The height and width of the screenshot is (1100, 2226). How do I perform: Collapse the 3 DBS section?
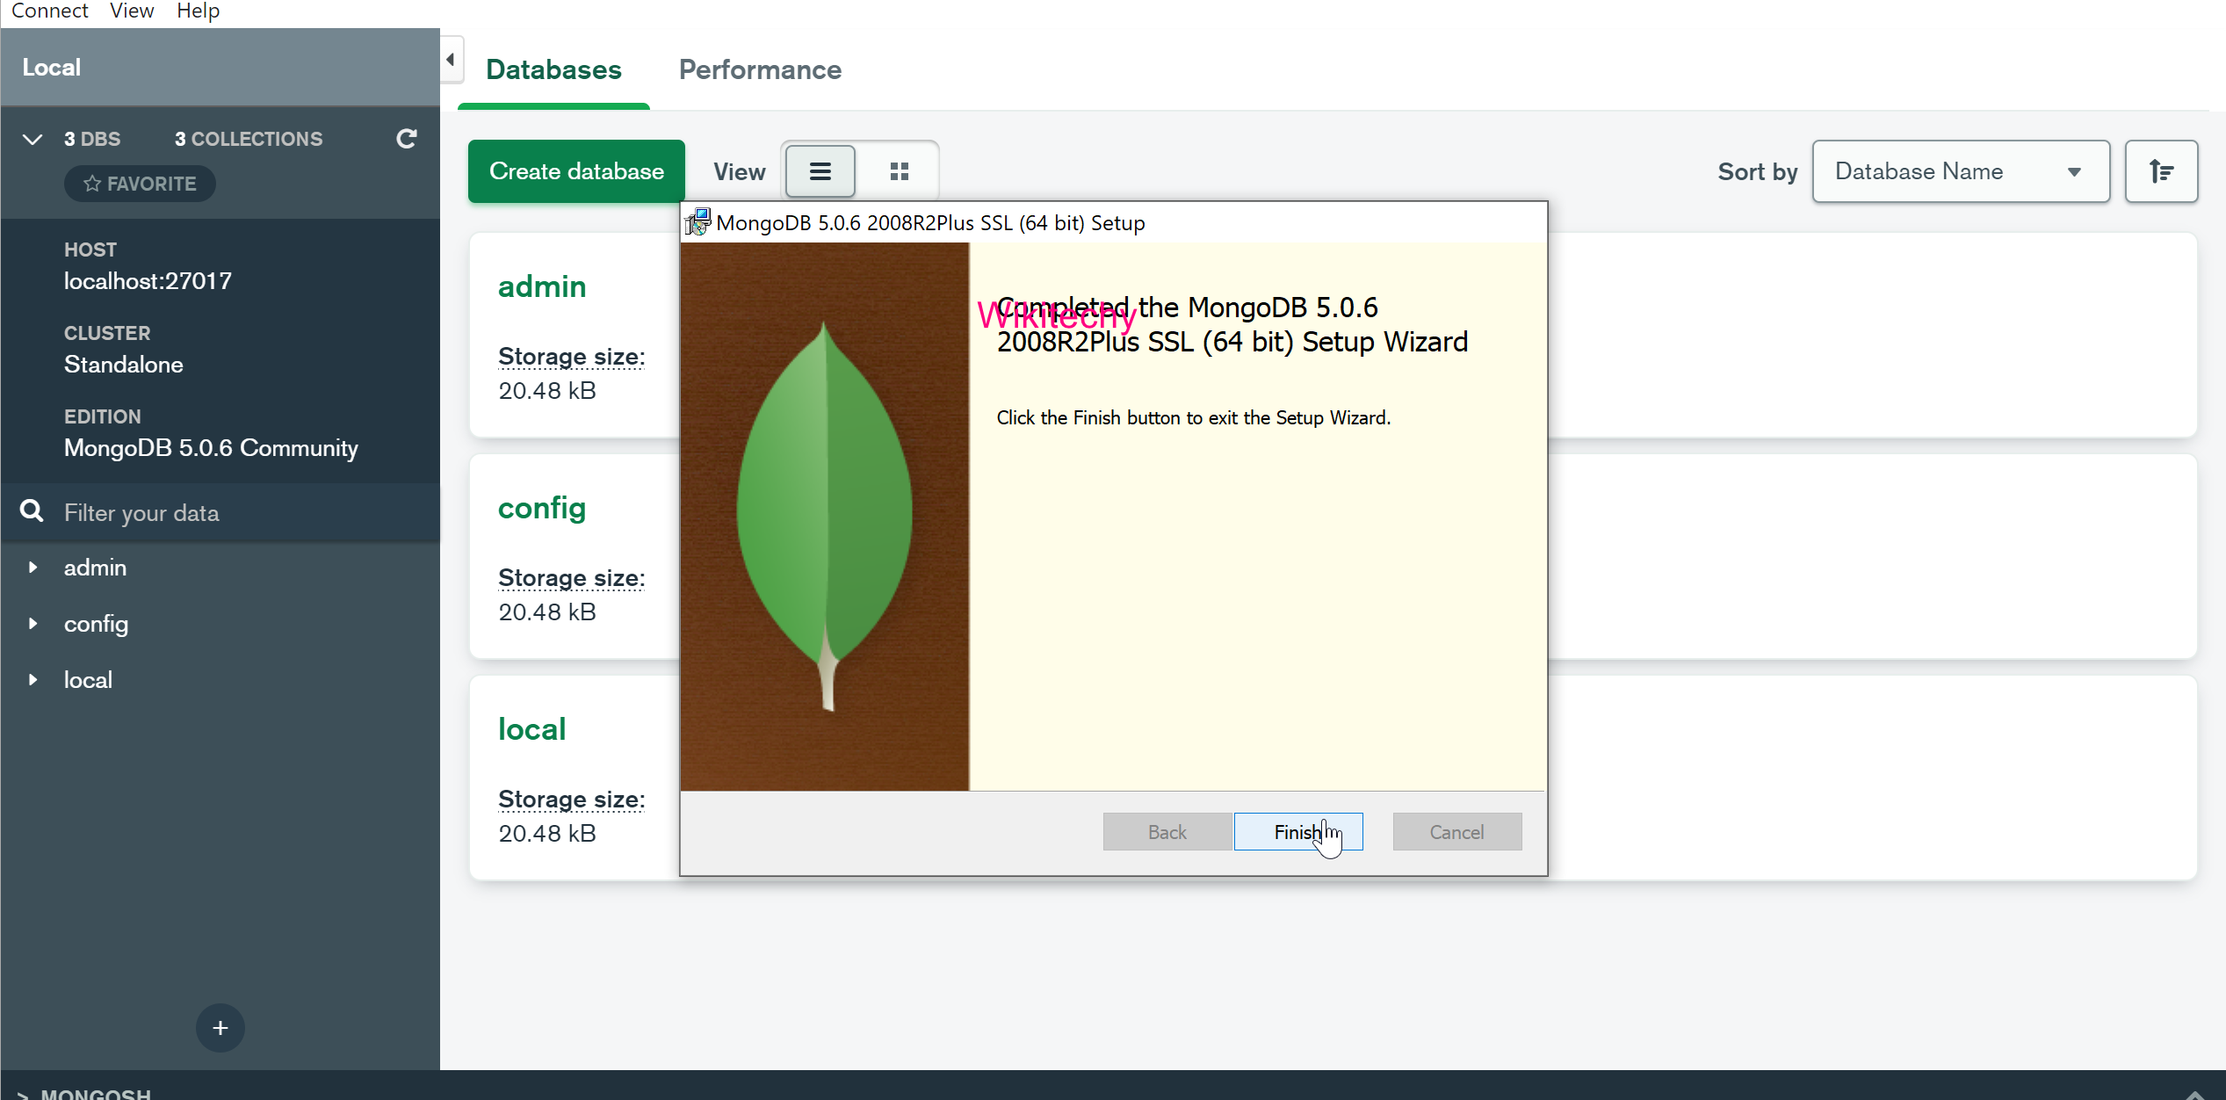32,139
